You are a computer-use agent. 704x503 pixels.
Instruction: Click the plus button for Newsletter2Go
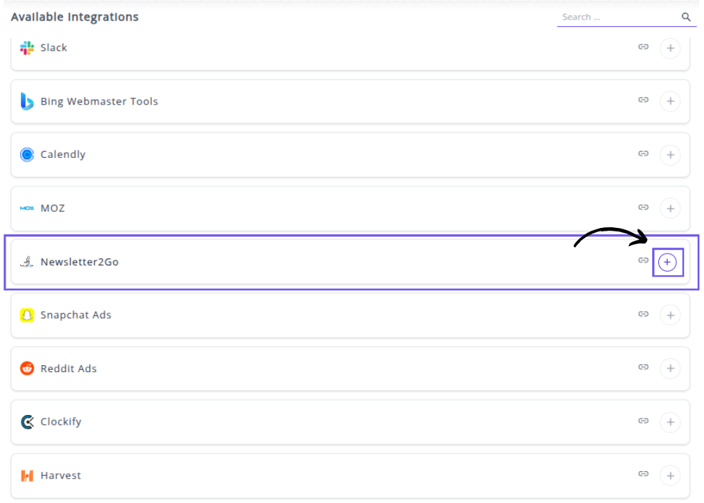click(667, 262)
